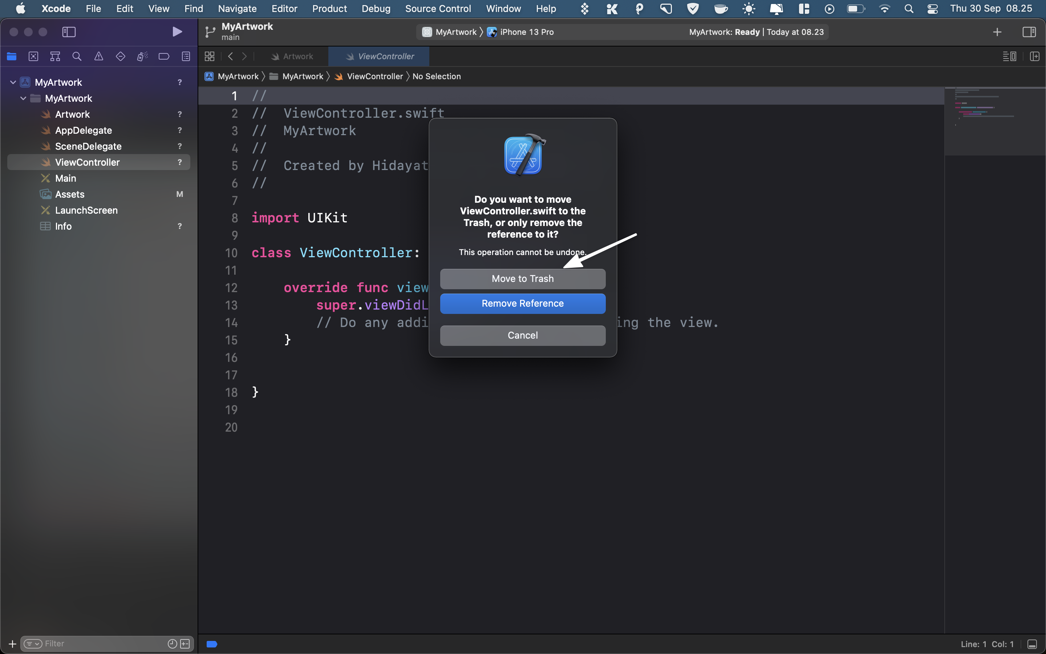Open the Debug navigator spray icon

coord(142,56)
